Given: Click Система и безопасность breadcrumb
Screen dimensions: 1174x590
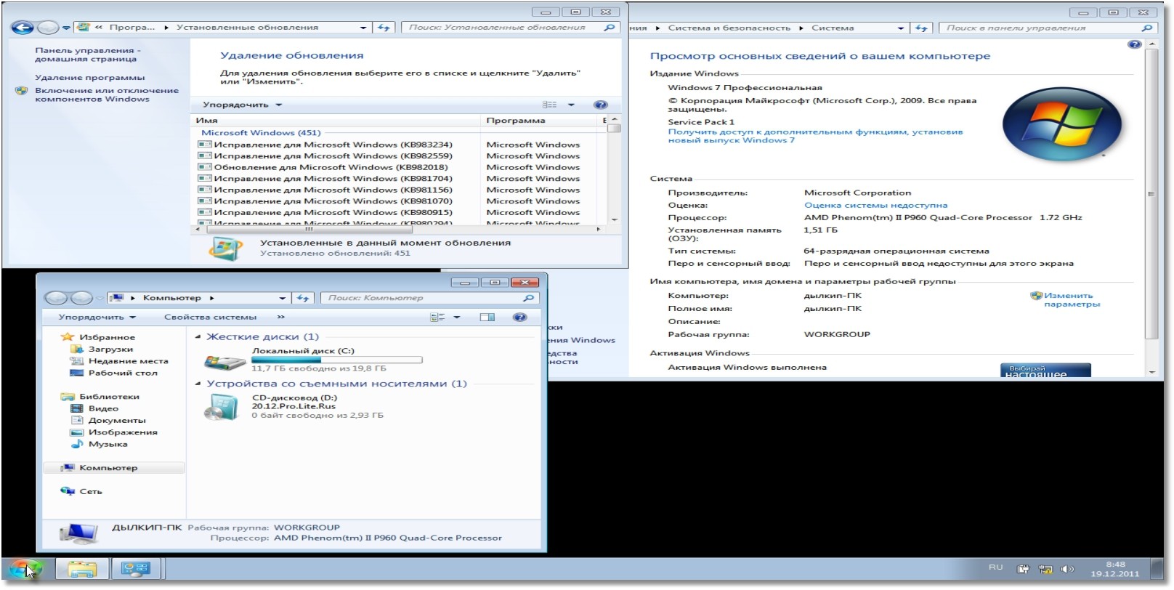Looking at the screenshot, I should pos(729,28).
